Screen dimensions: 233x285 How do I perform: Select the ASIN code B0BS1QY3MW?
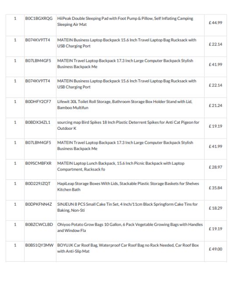click(39, 246)
